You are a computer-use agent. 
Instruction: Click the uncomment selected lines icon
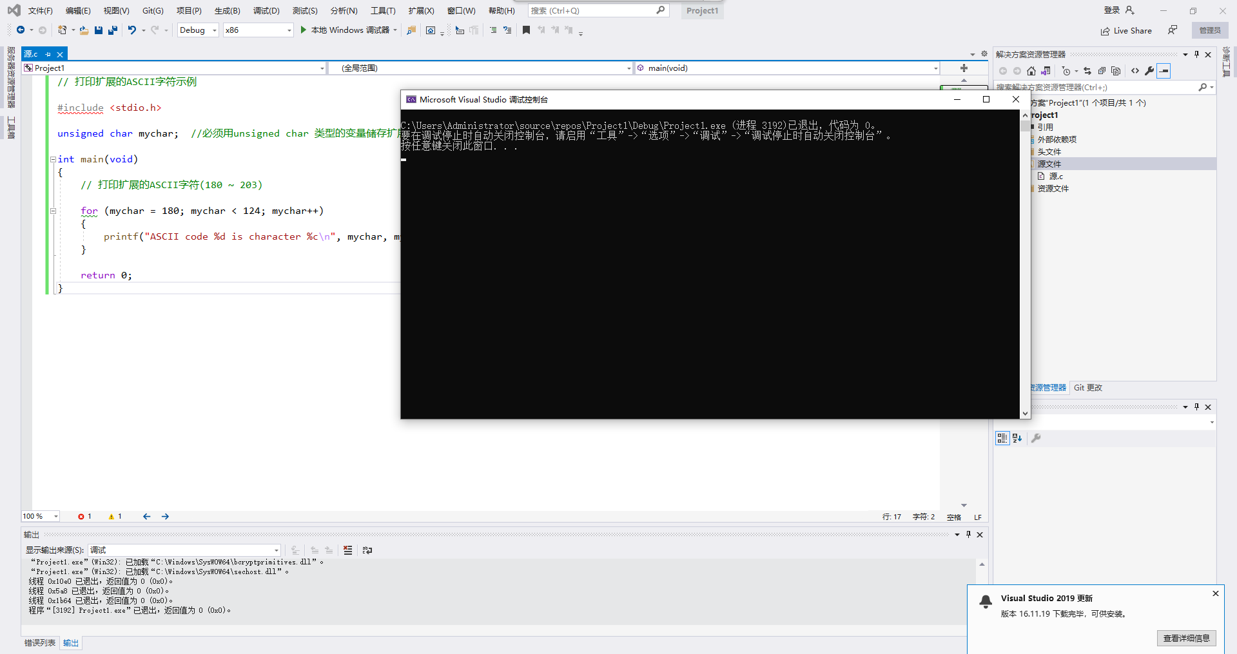point(507,30)
